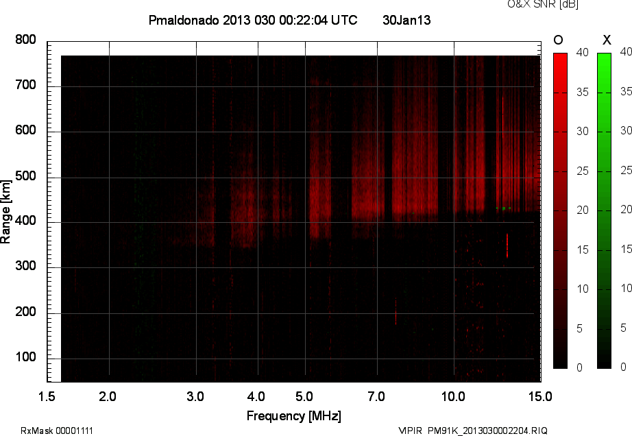
Task: Click the 3.0 MHz frequency tick label
Action: click(x=196, y=396)
